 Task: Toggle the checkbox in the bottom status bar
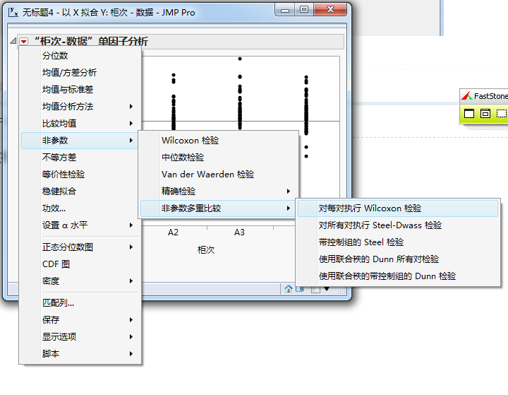coord(315,288)
